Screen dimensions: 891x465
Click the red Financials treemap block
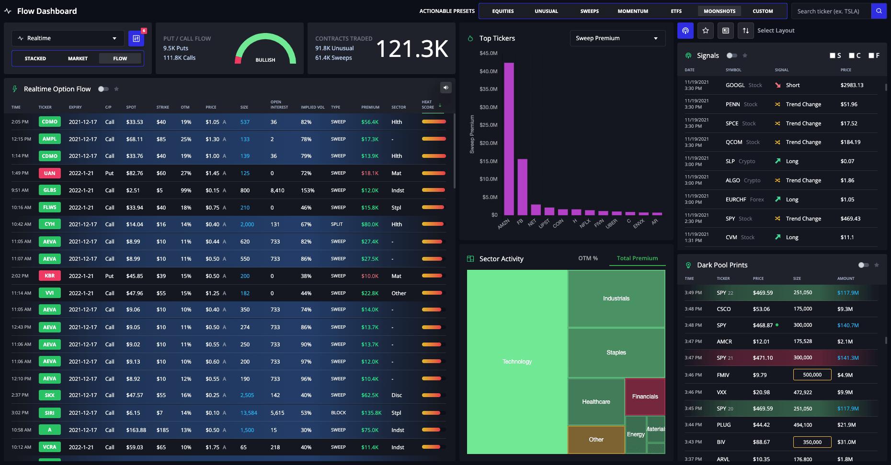click(645, 397)
